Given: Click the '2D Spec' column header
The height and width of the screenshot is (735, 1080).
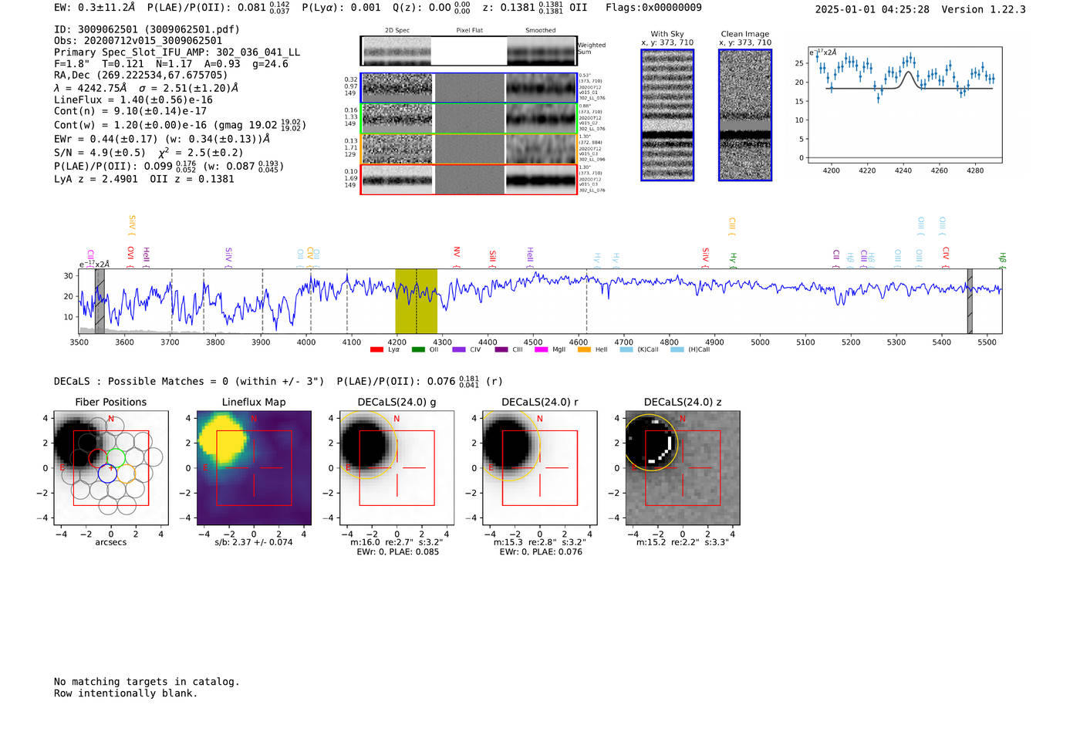Looking at the screenshot, I should click(x=397, y=31).
